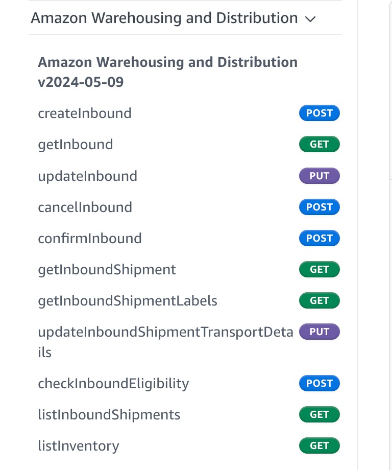Image resolution: width=392 pixels, height=470 pixels.
Task: Open getInboundShipmentLabels operation
Action: point(128,301)
